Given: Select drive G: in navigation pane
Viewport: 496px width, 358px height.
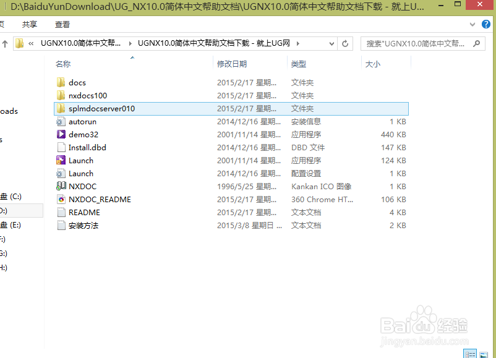Looking at the screenshot, I should pos(4,254).
